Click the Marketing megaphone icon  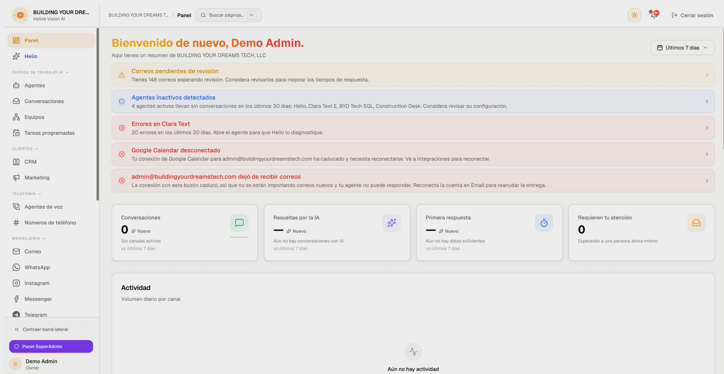click(16, 178)
